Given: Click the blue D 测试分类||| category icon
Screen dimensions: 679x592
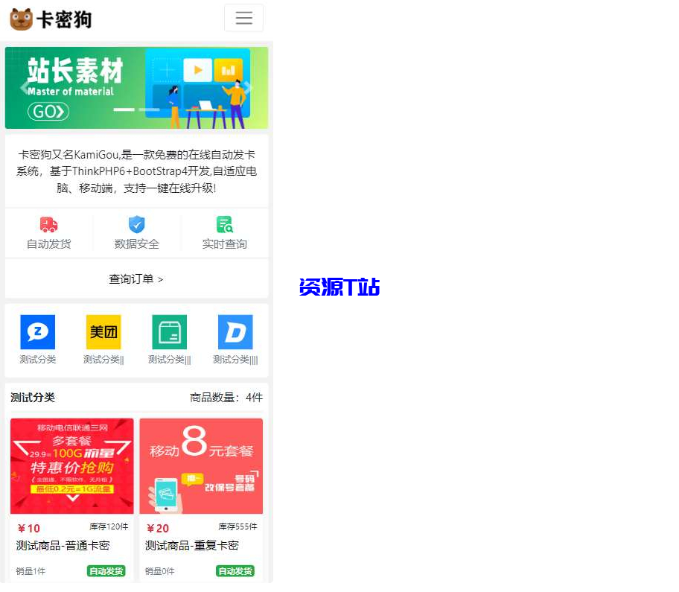Looking at the screenshot, I should (235, 331).
